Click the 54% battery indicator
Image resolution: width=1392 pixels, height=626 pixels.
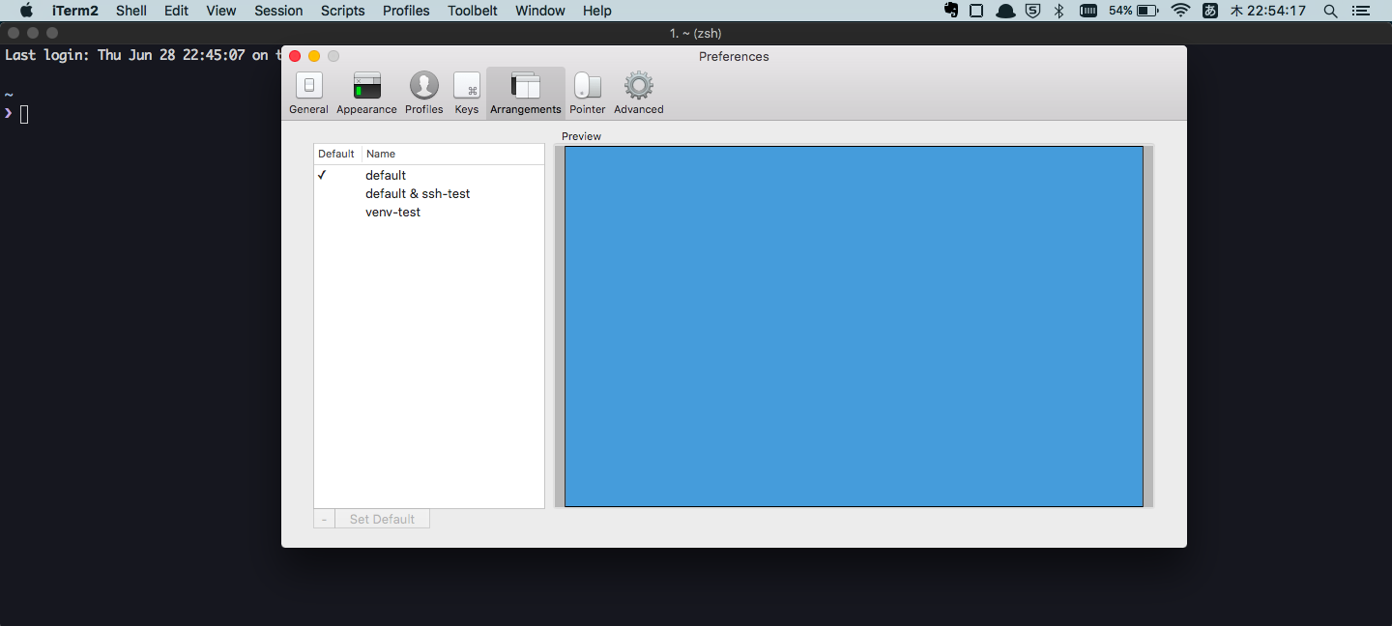pos(1134,11)
